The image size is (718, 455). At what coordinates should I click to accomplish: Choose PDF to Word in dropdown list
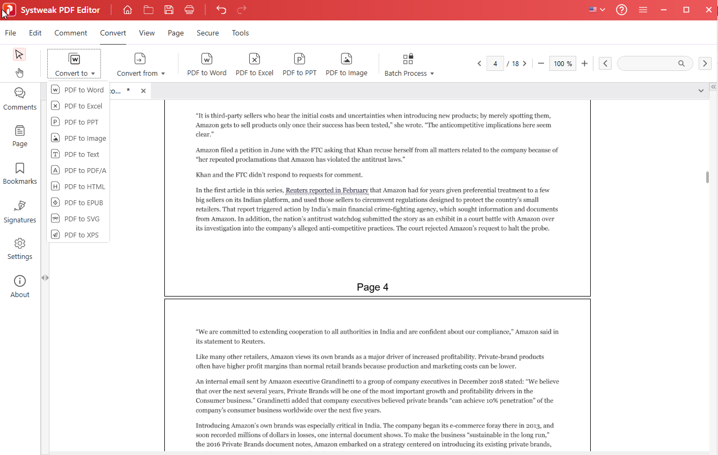(78, 90)
